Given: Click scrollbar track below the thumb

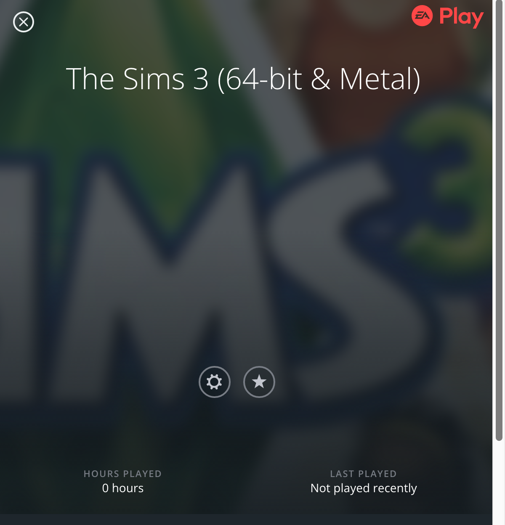Looking at the screenshot, I should point(499,483).
